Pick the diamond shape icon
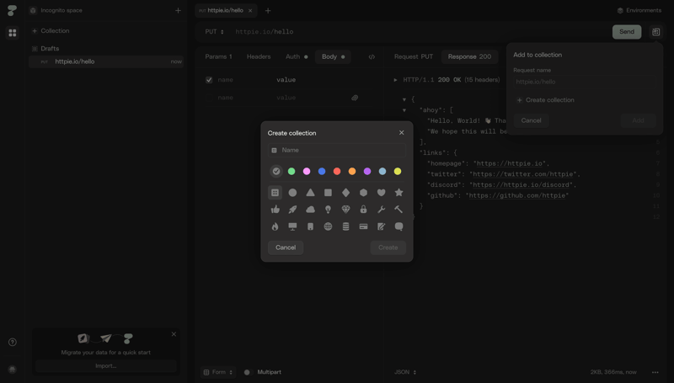Viewport: 674px width, 383px height. [345, 193]
